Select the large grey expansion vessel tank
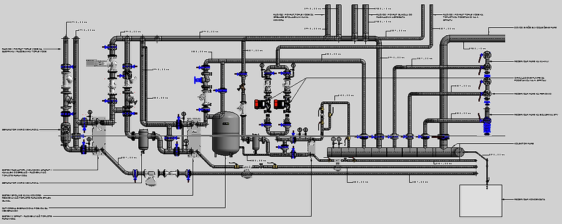Screen dimensions: 562x224 tap(225, 133)
